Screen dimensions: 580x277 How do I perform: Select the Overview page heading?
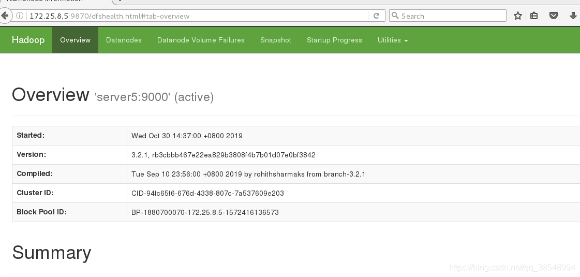pyautogui.click(x=51, y=94)
